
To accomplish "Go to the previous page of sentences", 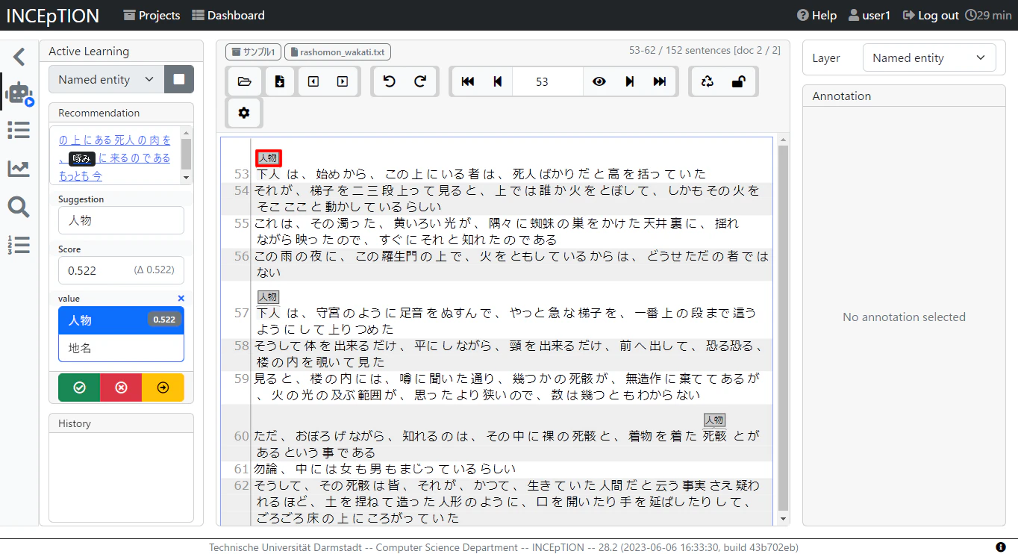I will tap(498, 81).
